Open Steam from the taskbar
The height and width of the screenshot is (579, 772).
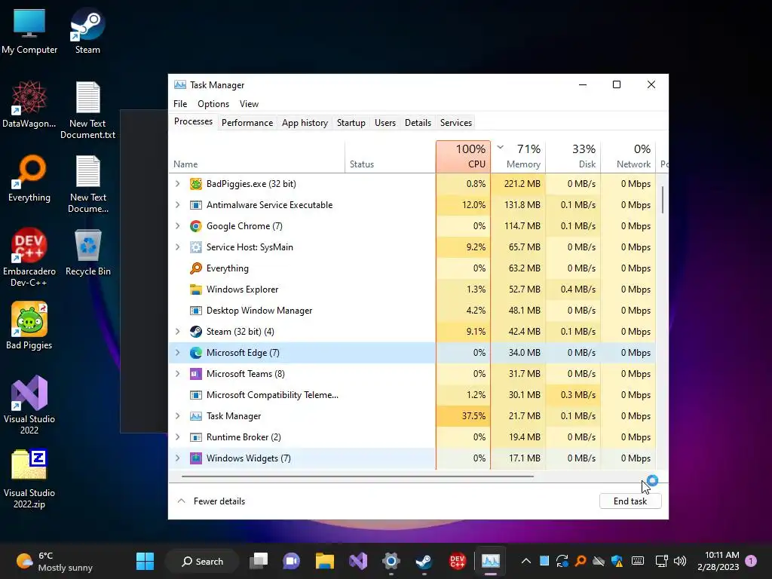[x=424, y=561]
